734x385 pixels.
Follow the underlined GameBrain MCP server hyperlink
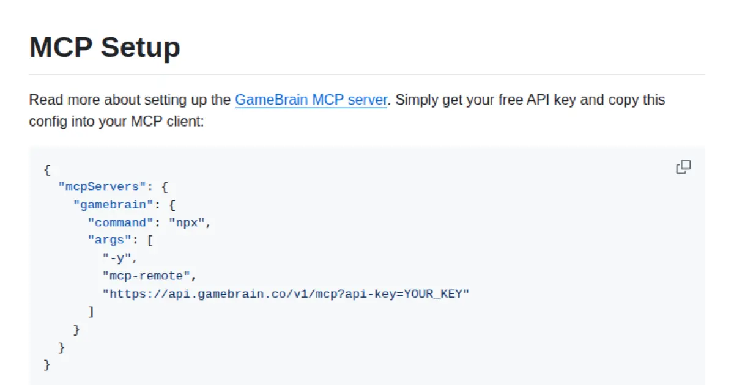pyautogui.click(x=311, y=100)
